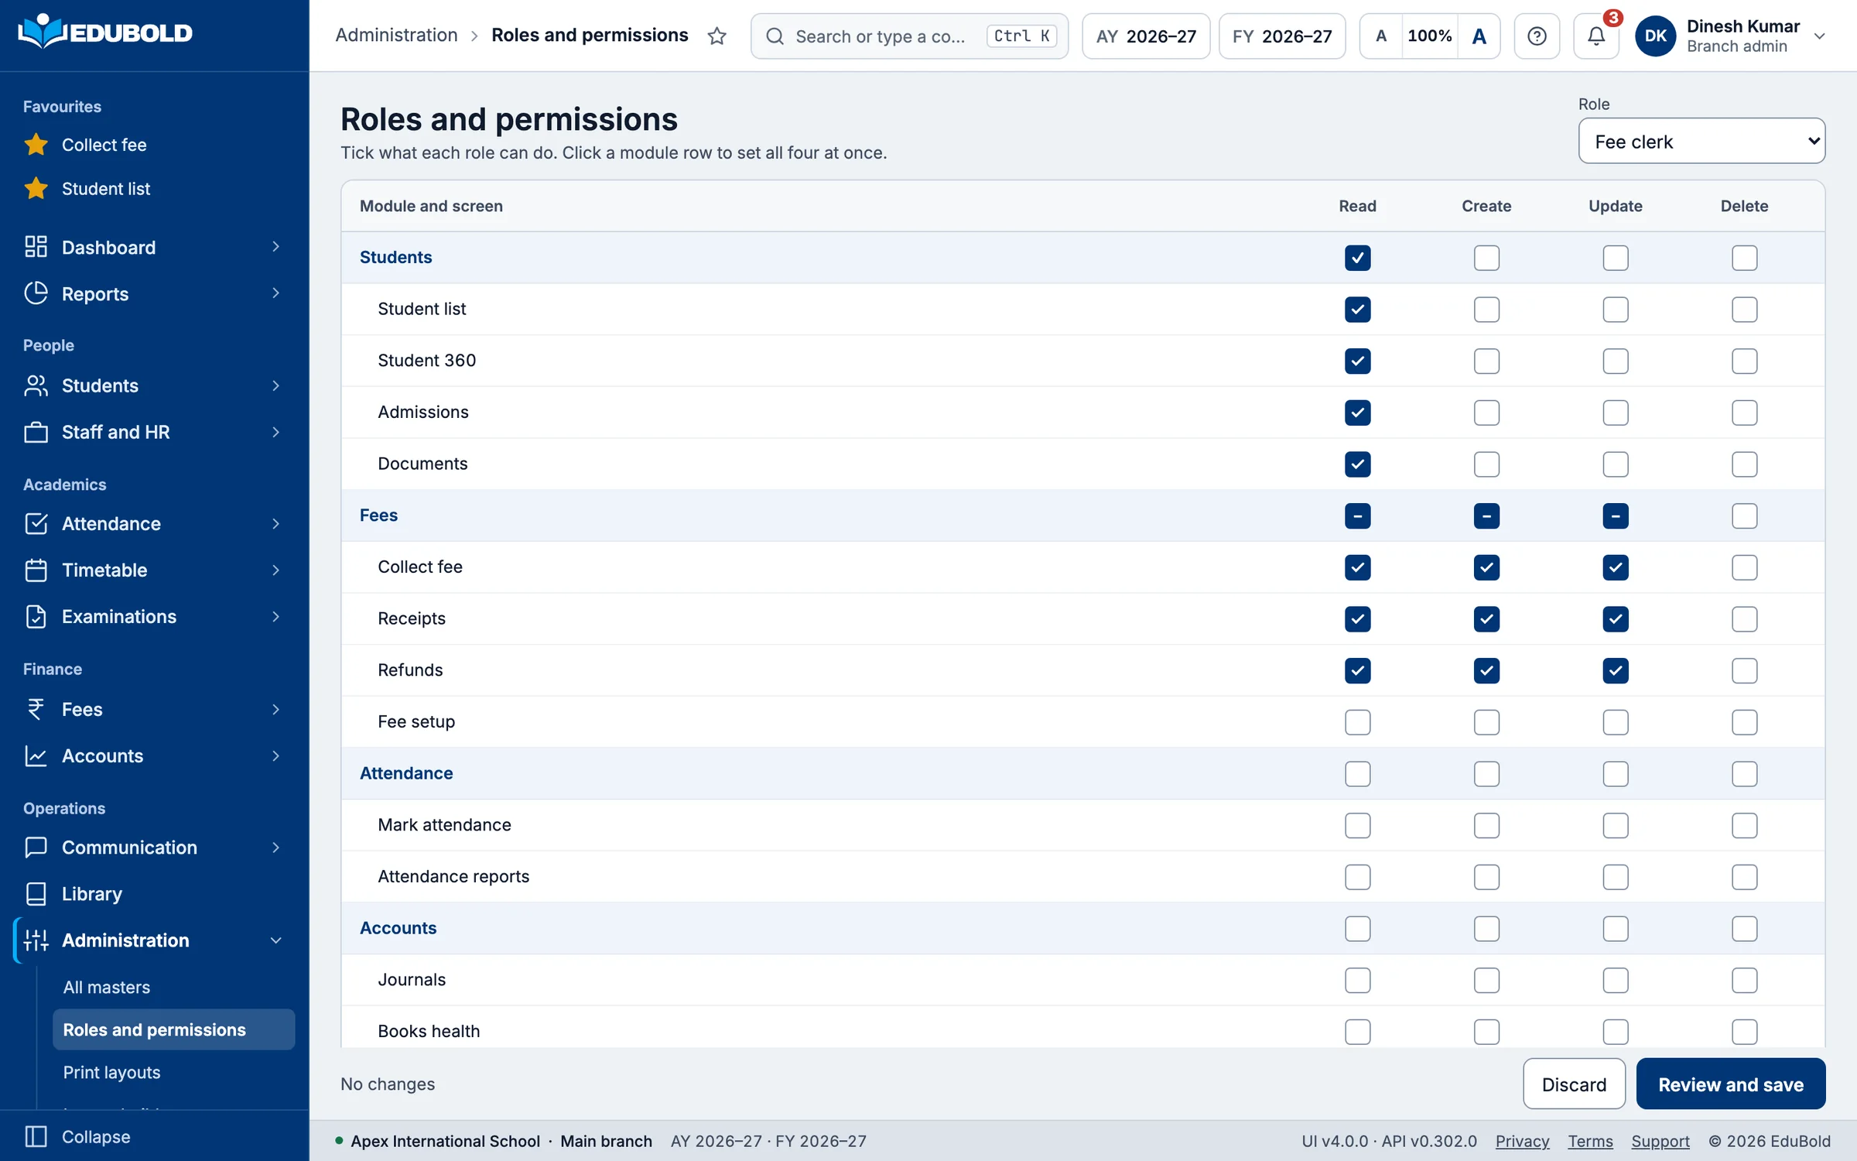Click the Attendance check-square icon in sidebar
Screen dimensions: 1857x1161
tap(36, 524)
